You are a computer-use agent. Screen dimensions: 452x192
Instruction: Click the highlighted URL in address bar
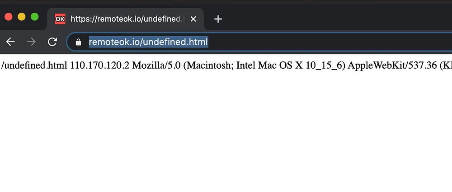[x=148, y=42]
